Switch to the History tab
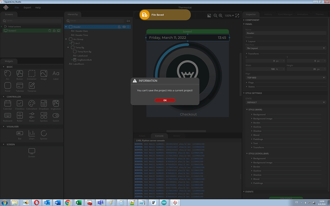 tap(268, 14)
